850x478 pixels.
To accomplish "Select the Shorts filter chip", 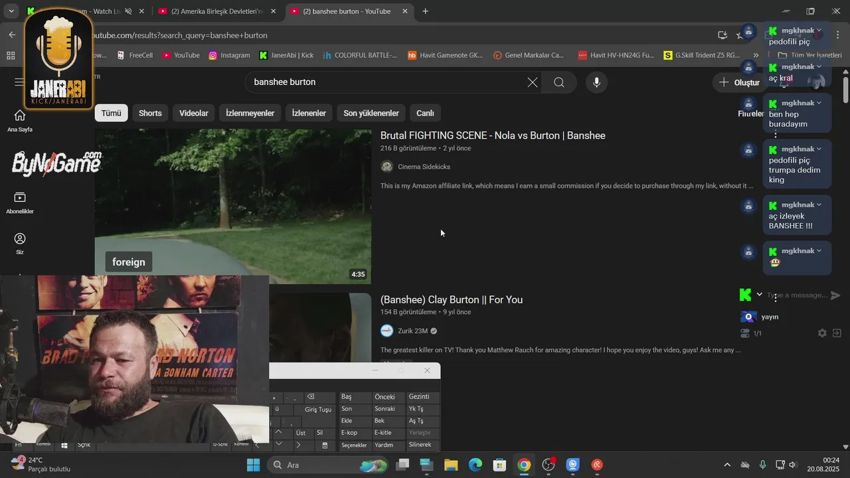I will point(150,113).
